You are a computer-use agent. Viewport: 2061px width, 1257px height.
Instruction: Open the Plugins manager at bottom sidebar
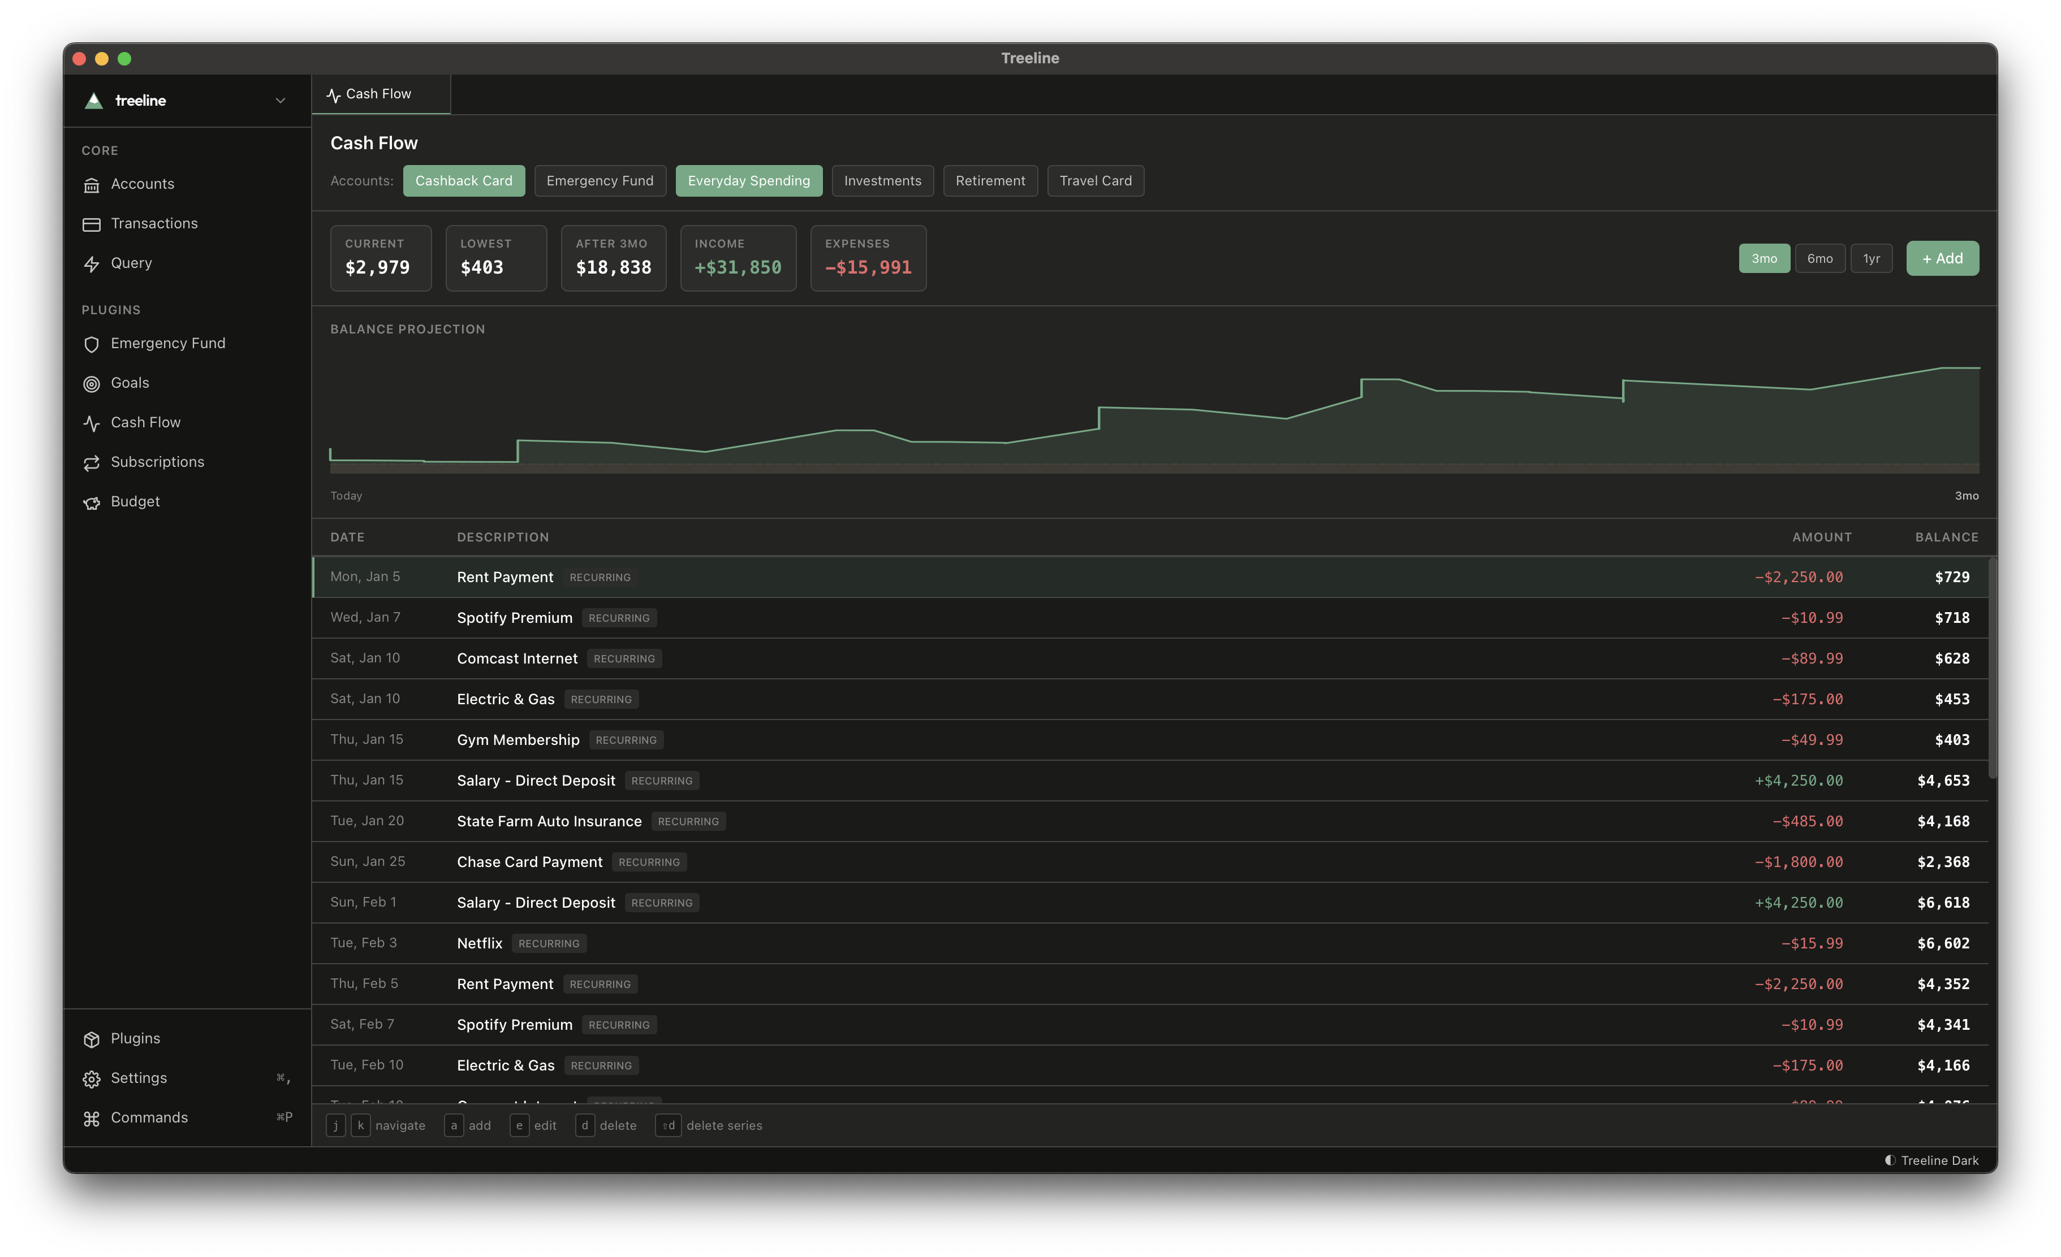(x=135, y=1038)
